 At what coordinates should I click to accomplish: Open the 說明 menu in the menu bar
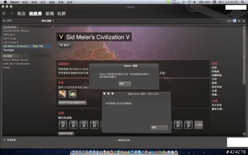pos(70,2)
